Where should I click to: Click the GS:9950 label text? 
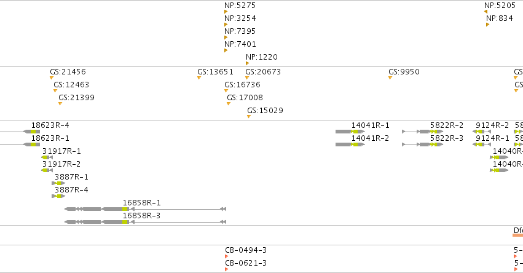click(x=404, y=72)
